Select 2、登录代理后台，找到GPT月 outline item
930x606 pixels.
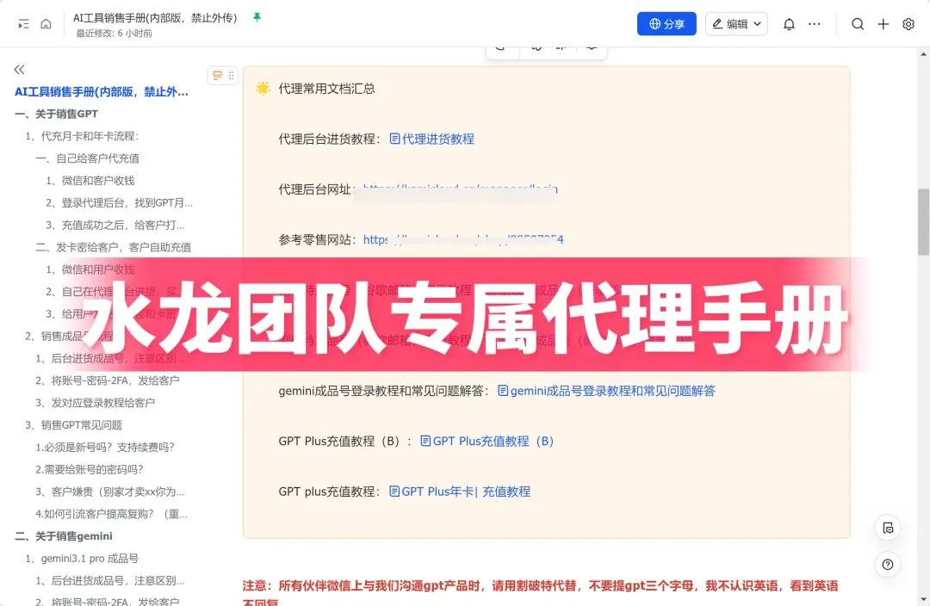119,203
